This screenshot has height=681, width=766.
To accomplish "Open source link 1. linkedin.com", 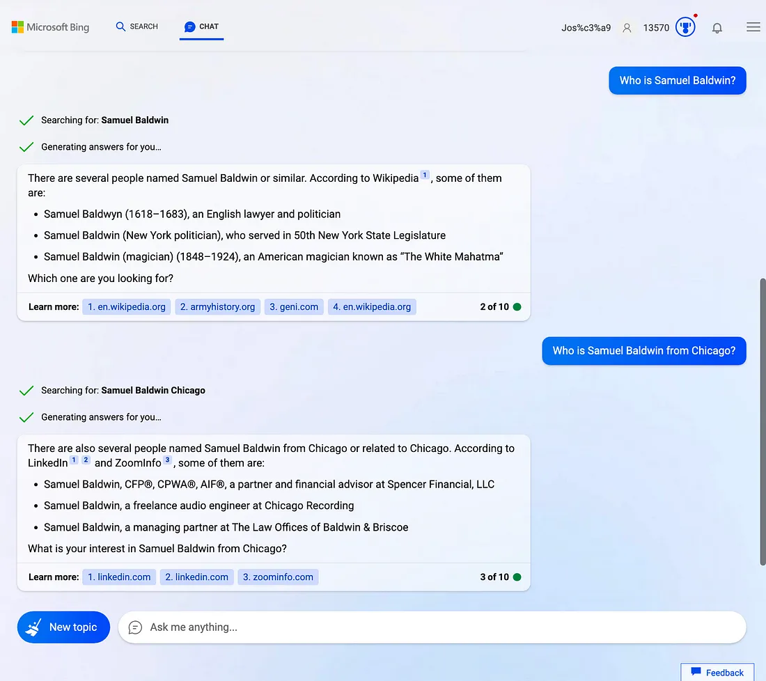I will pyautogui.click(x=119, y=577).
